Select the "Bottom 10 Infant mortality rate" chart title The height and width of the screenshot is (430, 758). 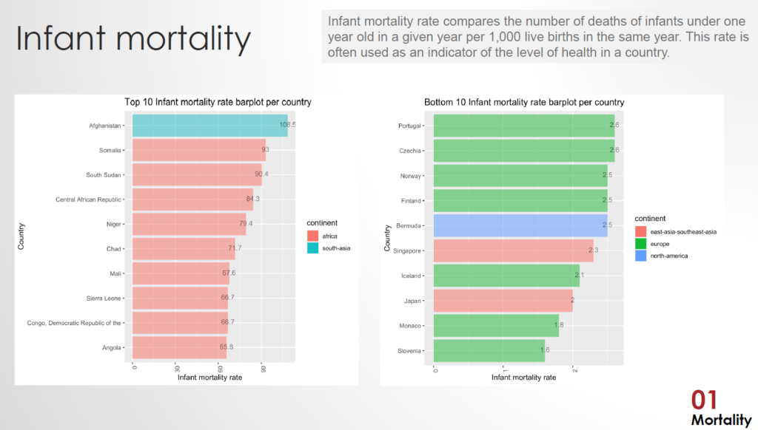524,102
